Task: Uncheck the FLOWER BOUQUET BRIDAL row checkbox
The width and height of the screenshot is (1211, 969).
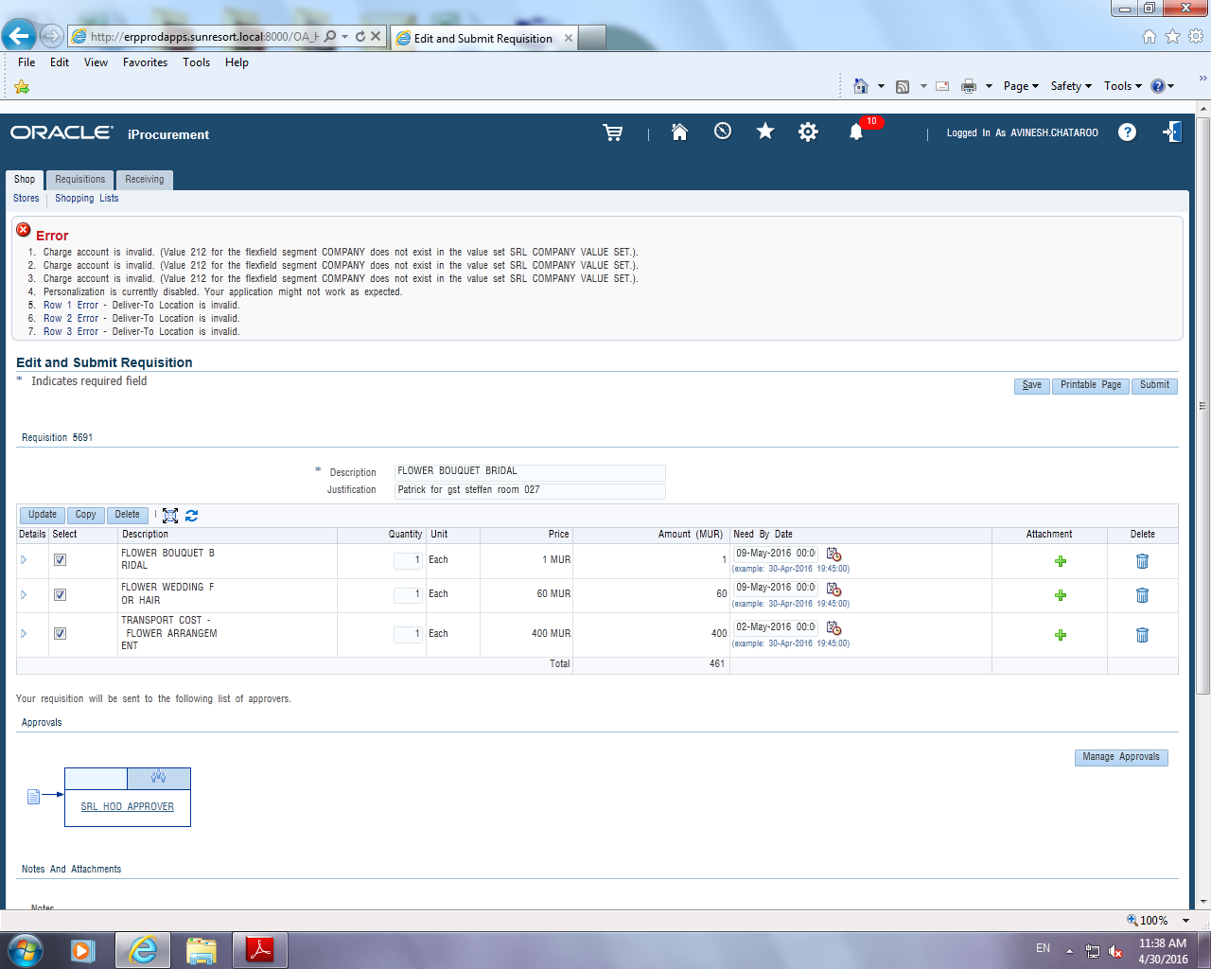Action: pyautogui.click(x=61, y=560)
